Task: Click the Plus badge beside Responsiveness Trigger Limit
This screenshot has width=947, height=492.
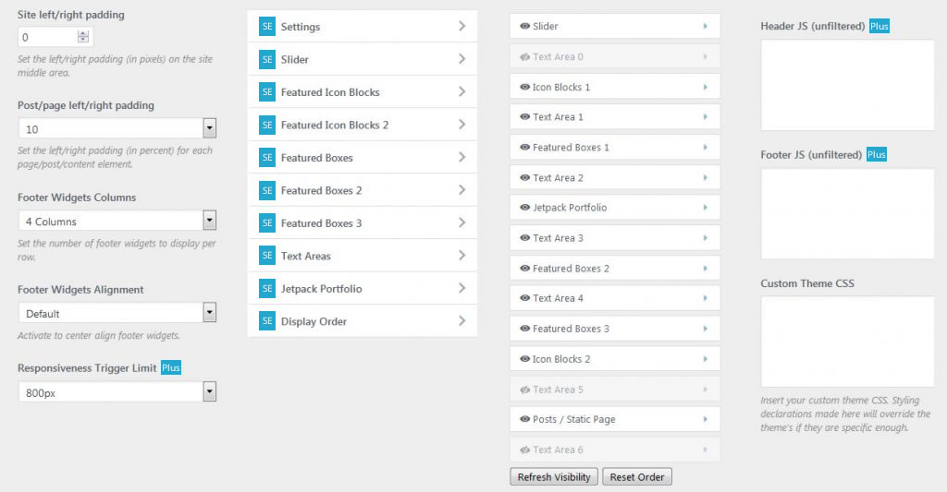Action: 171,367
